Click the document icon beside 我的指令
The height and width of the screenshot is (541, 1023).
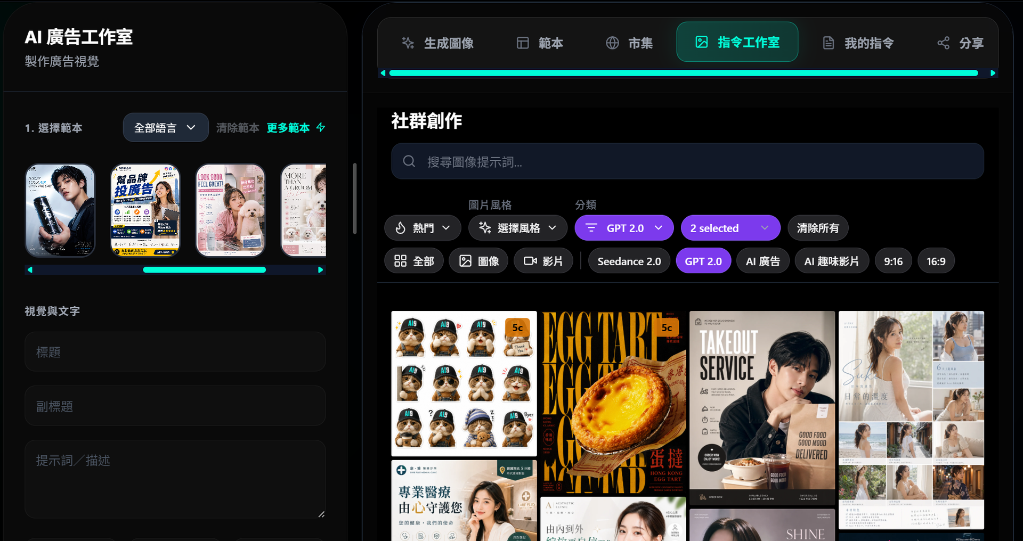click(x=829, y=43)
